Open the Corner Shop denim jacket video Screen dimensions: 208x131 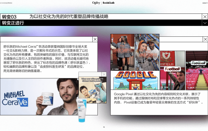point(123,52)
